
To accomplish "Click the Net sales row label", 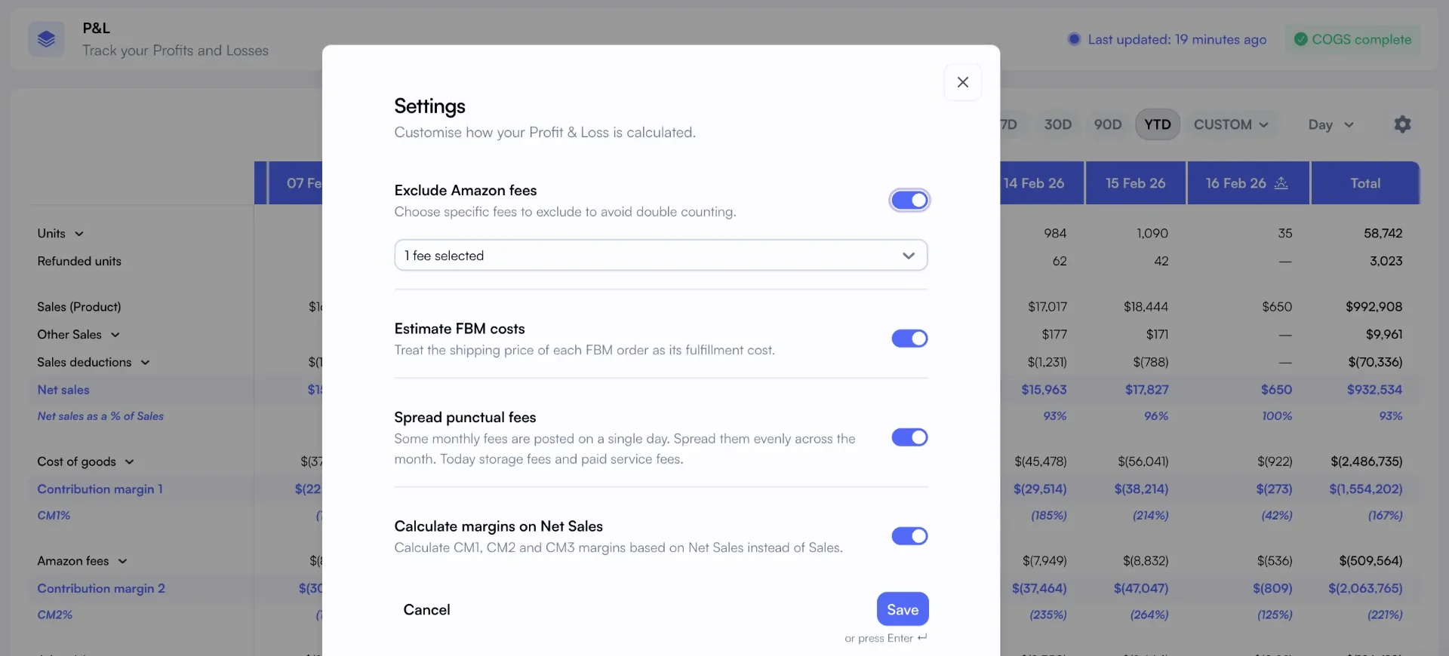I will point(63,390).
